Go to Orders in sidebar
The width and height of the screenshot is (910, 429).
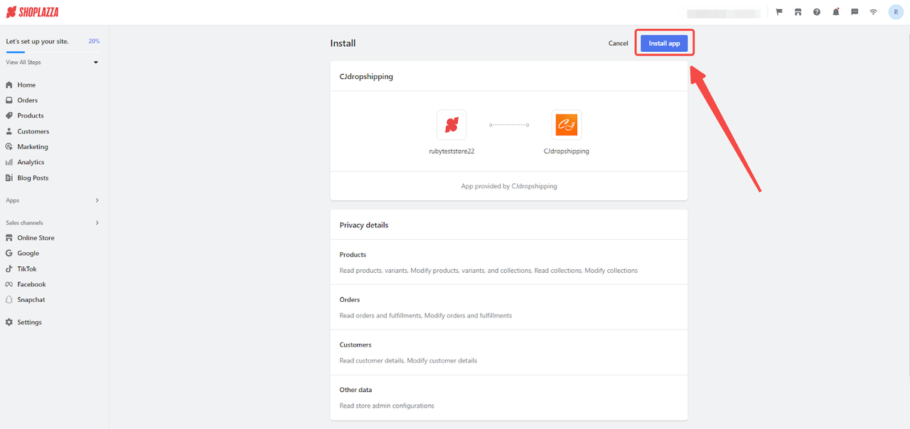(x=27, y=100)
